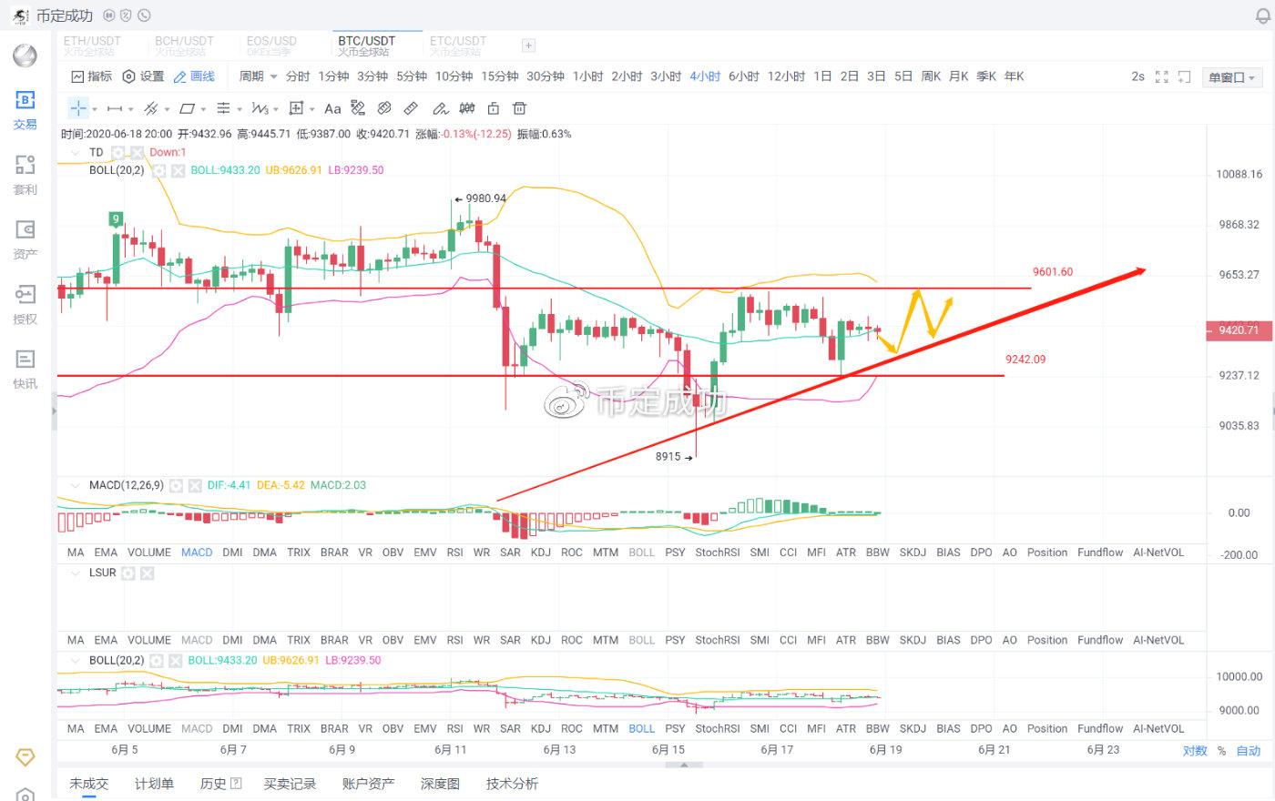Viewport: 1275px width, 801px height.
Task: Open the 指标 indicators panel
Action: click(92, 76)
